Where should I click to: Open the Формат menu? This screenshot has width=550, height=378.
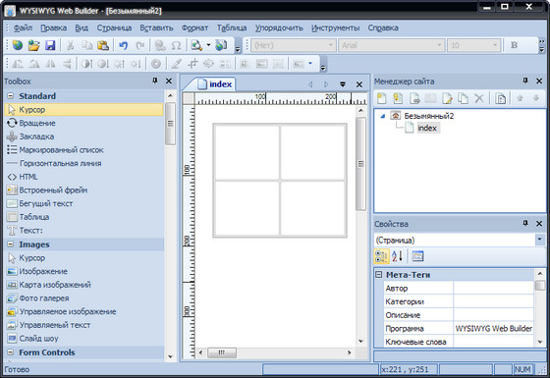[x=194, y=27]
